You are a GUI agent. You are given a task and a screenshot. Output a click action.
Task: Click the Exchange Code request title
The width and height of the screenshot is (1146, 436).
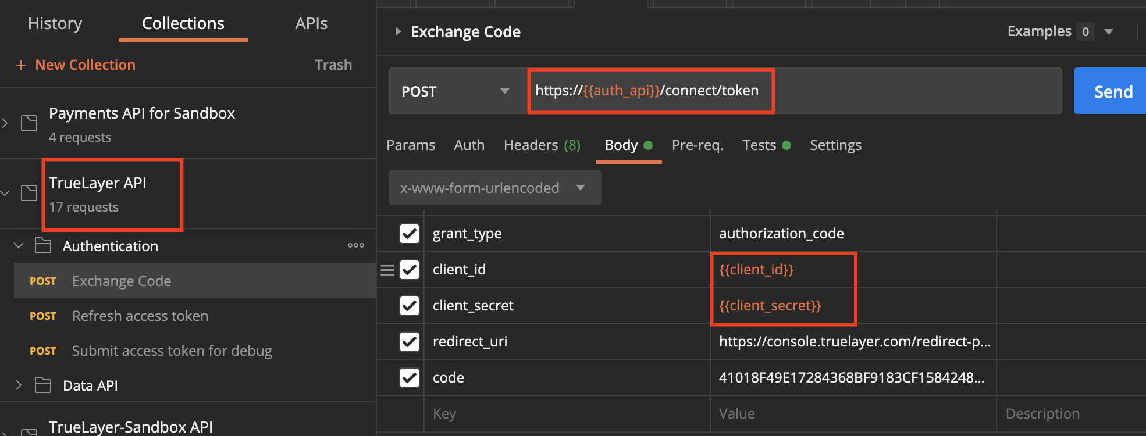[x=465, y=32]
